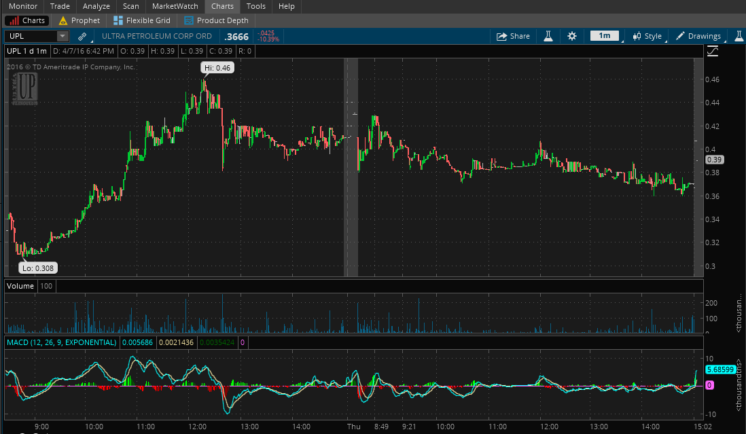Open the Flexible Grid subtab
Viewport: 746px width, 434px height.
click(x=142, y=20)
